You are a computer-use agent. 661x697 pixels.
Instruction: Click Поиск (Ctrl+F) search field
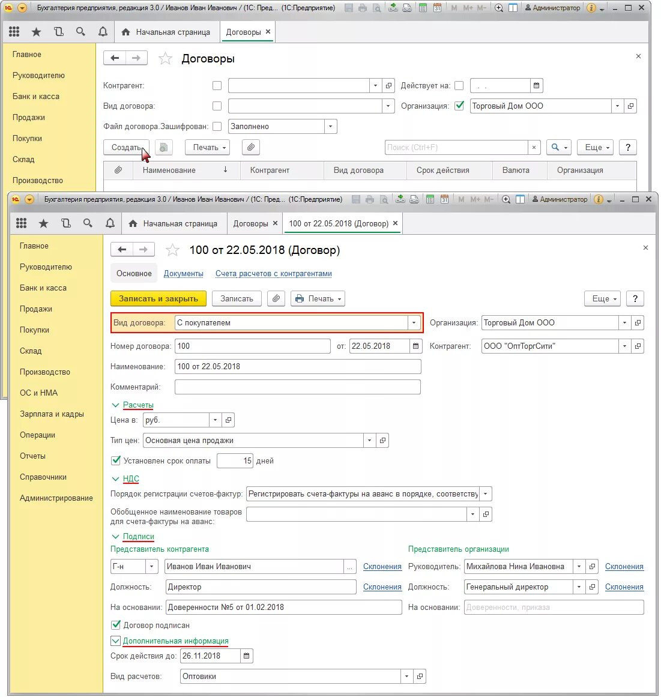click(x=456, y=147)
